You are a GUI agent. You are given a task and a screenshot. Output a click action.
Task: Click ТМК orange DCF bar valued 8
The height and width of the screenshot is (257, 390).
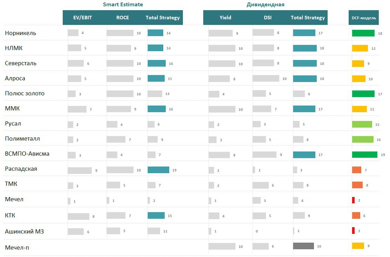pyautogui.click(x=357, y=185)
